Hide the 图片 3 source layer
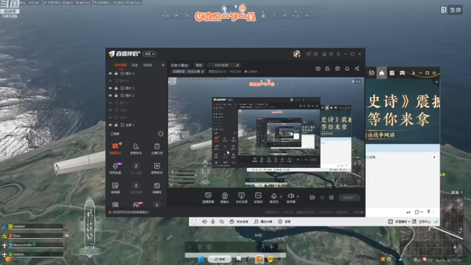Viewport: 471px width, 265px height. pyautogui.click(x=110, y=88)
